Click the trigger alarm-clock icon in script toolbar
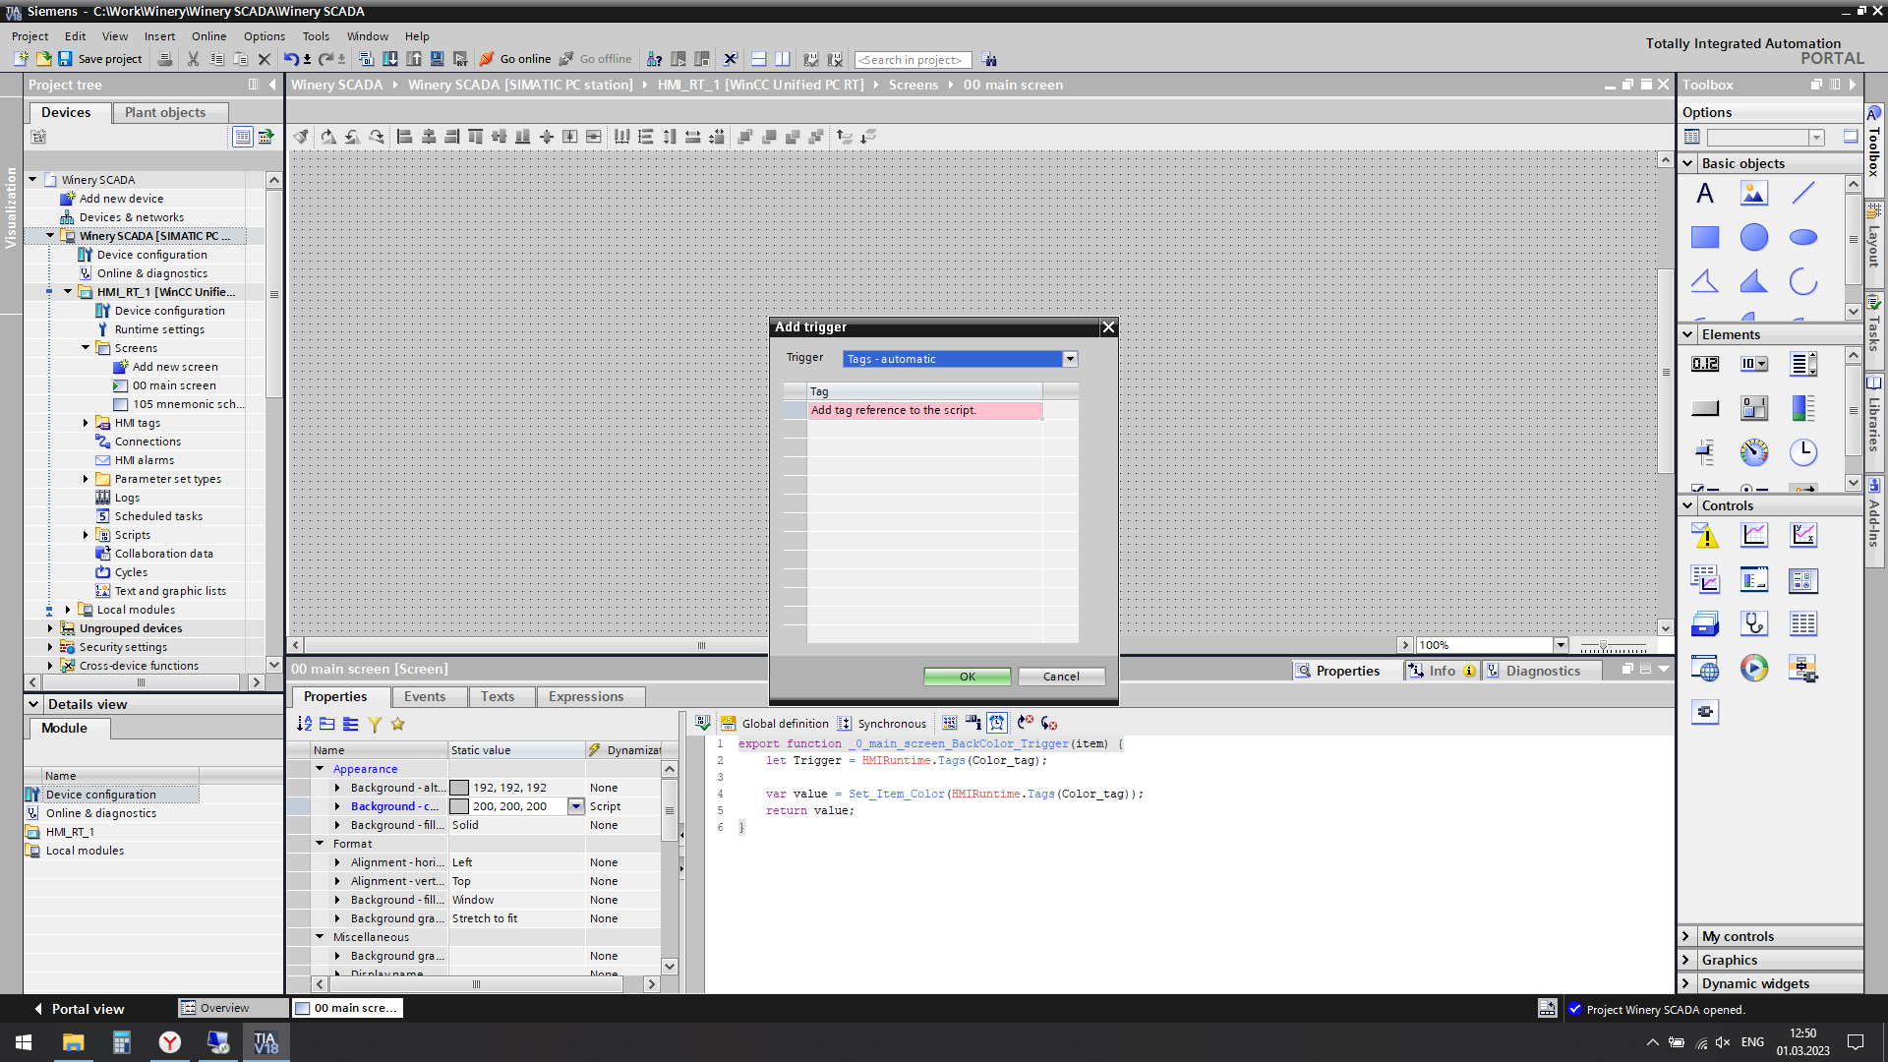Viewport: 1888px width, 1062px height. pos(997,723)
